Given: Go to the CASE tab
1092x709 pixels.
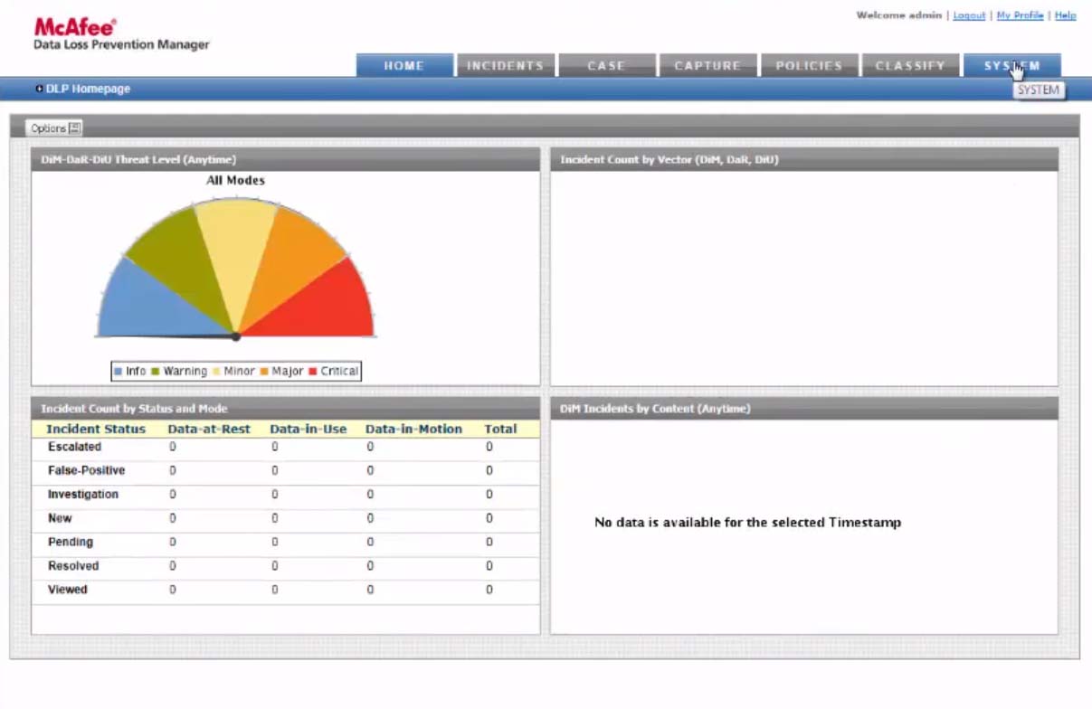Looking at the screenshot, I should click(x=606, y=65).
